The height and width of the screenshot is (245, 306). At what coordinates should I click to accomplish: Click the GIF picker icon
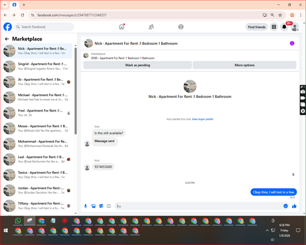coord(109,206)
